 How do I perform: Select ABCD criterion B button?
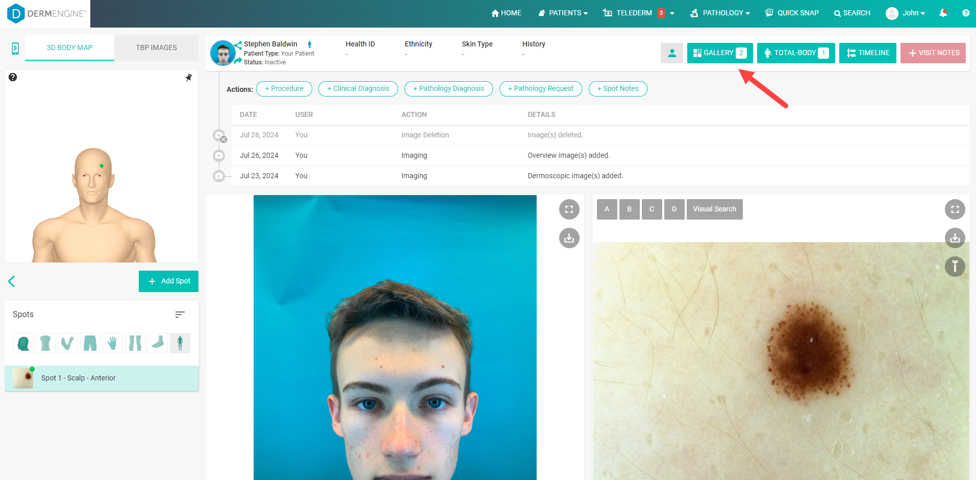tap(630, 209)
